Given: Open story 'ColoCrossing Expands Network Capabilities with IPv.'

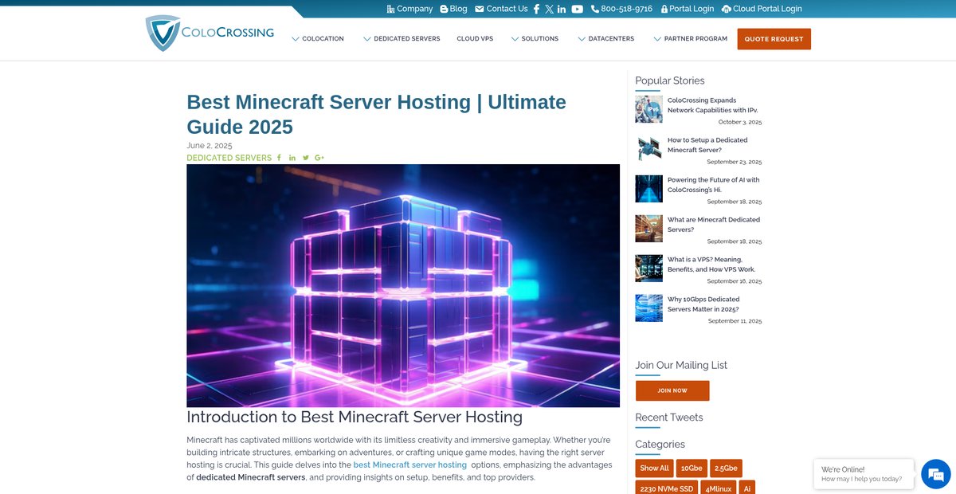Looking at the screenshot, I should click(x=712, y=105).
